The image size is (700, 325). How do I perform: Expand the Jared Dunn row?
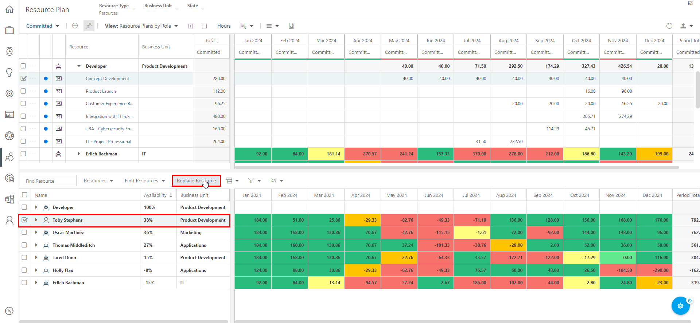[36, 257]
